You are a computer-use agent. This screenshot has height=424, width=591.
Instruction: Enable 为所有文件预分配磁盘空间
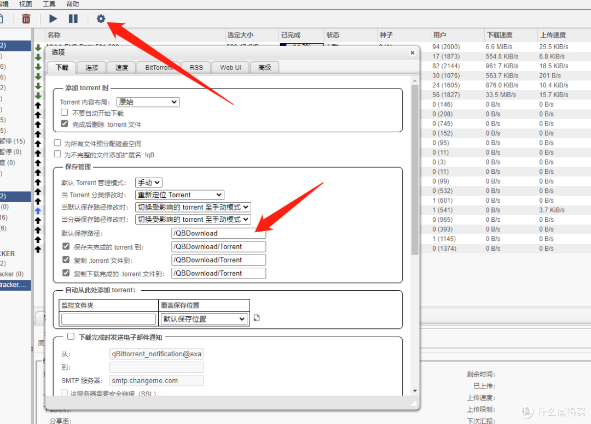tap(57, 143)
